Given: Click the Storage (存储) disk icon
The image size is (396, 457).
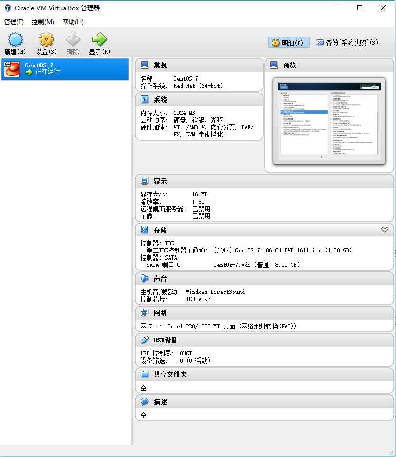Looking at the screenshot, I should click(x=144, y=230).
